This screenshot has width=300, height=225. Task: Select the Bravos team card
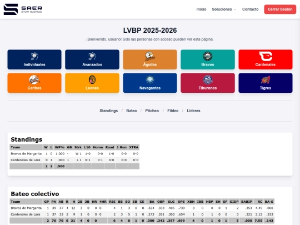pos(208,59)
